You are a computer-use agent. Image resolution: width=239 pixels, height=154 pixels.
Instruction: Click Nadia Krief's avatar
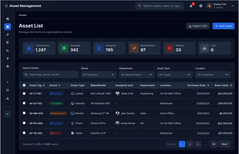click(117, 93)
